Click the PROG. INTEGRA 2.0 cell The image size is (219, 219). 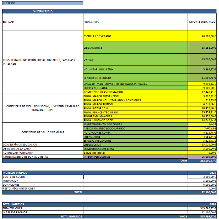pyautogui.click(x=135, y=108)
